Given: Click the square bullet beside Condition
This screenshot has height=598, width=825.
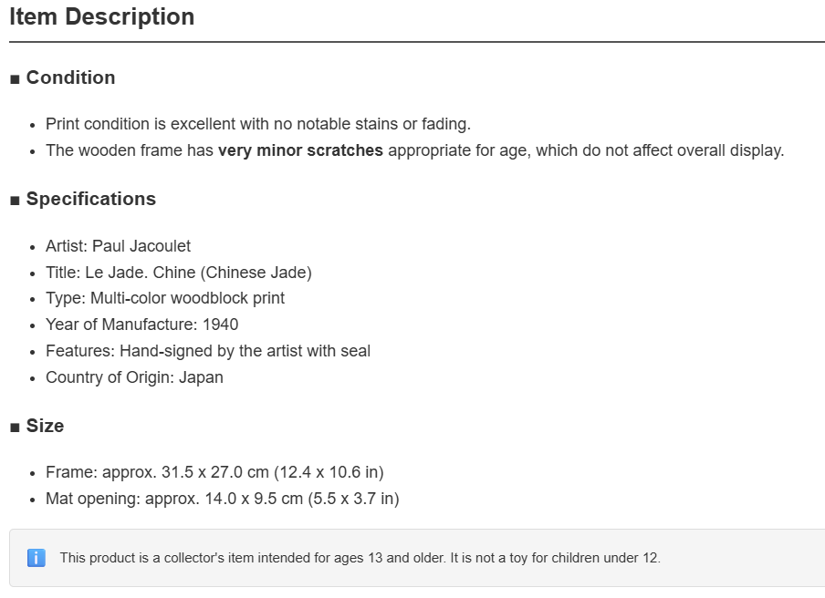Looking at the screenshot, I should [x=15, y=79].
